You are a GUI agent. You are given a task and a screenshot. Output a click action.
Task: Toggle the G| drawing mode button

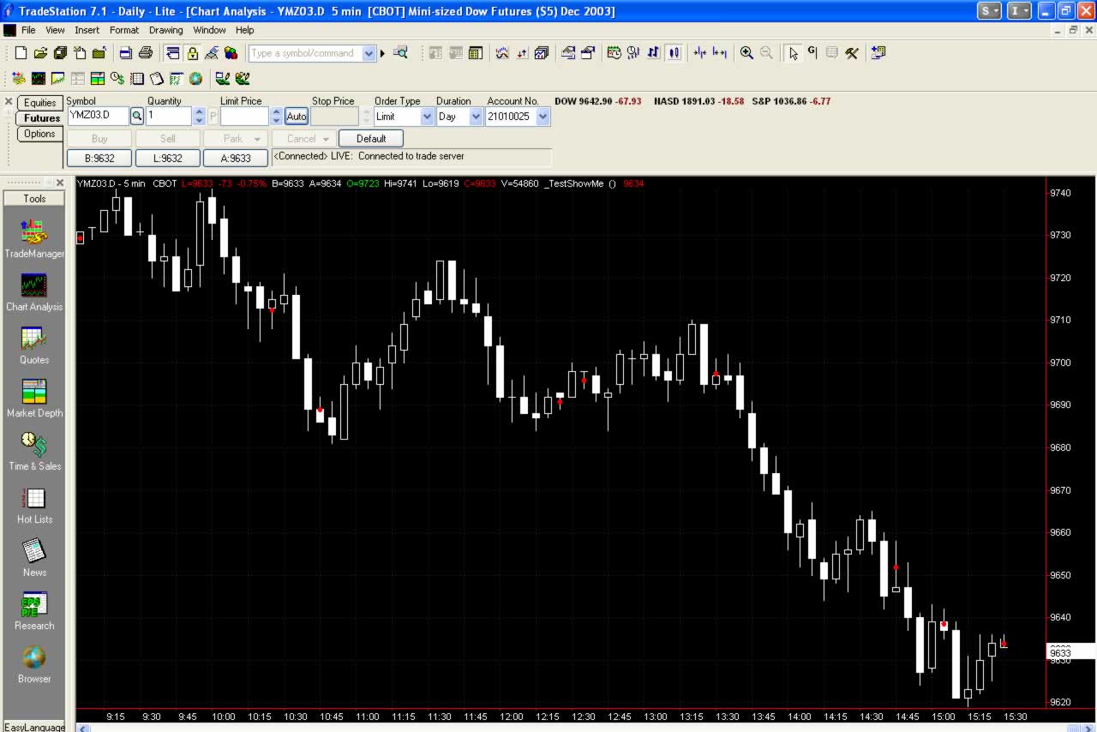(x=812, y=53)
